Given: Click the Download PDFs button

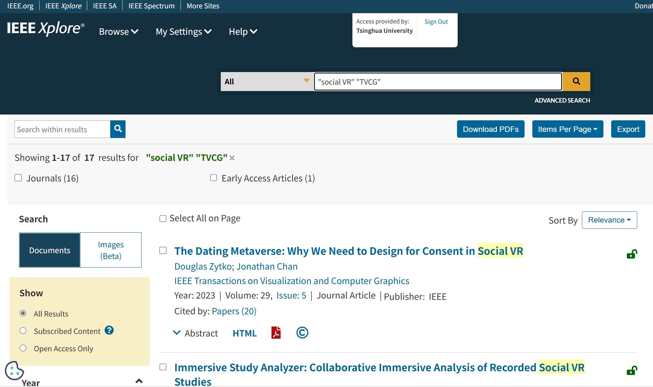Looking at the screenshot, I should click(x=490, y=129).
